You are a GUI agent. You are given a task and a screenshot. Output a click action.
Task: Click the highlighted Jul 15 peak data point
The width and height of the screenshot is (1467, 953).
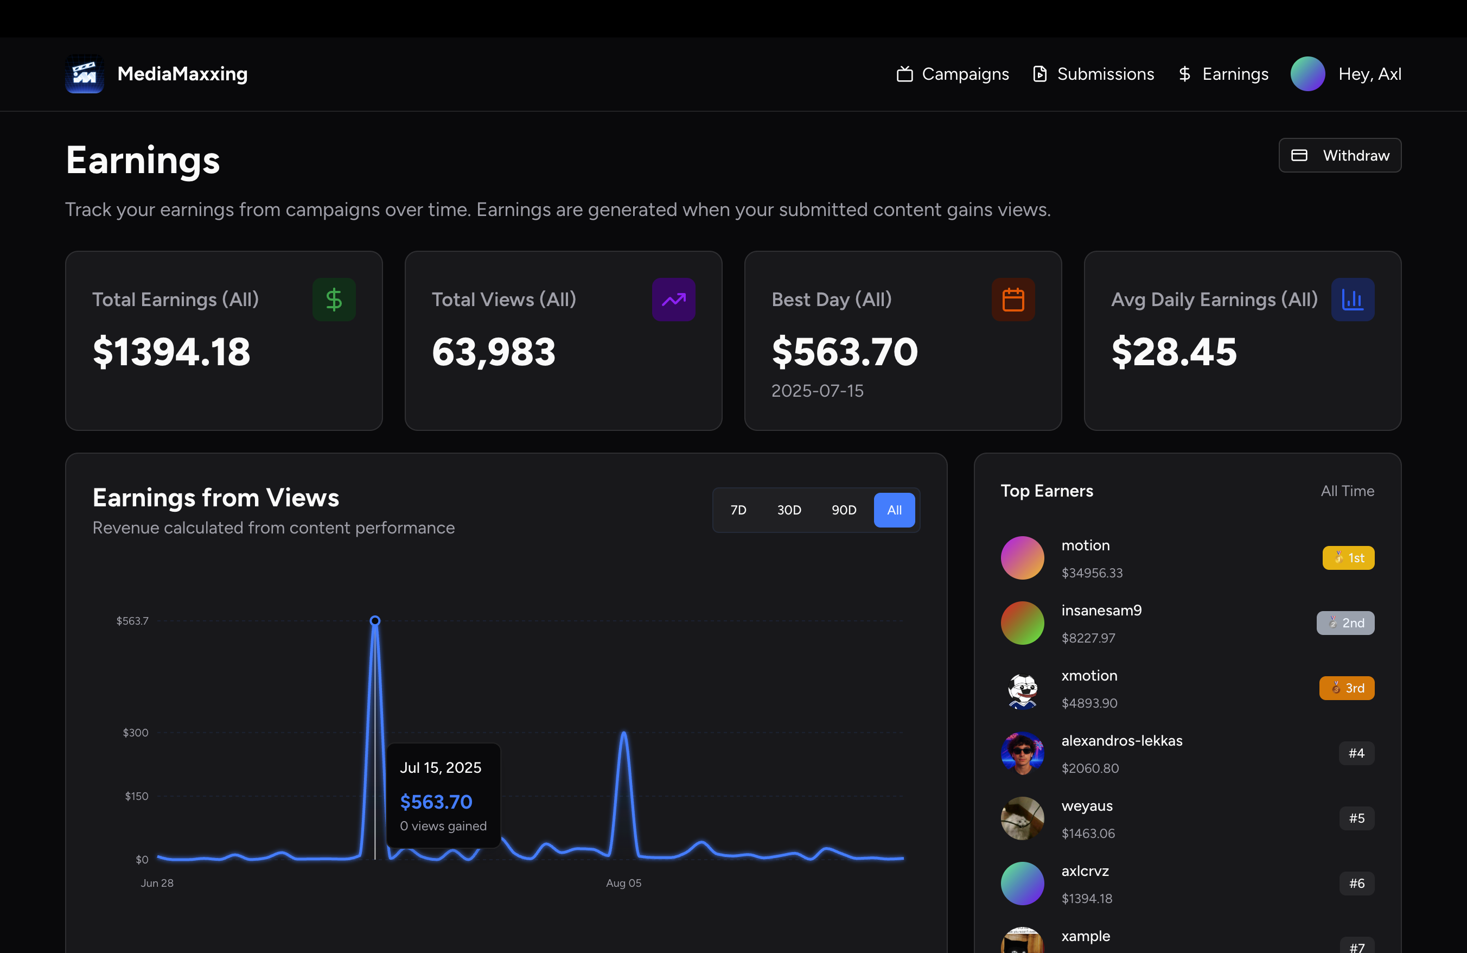pyautogui.click(x=375, y=621)
